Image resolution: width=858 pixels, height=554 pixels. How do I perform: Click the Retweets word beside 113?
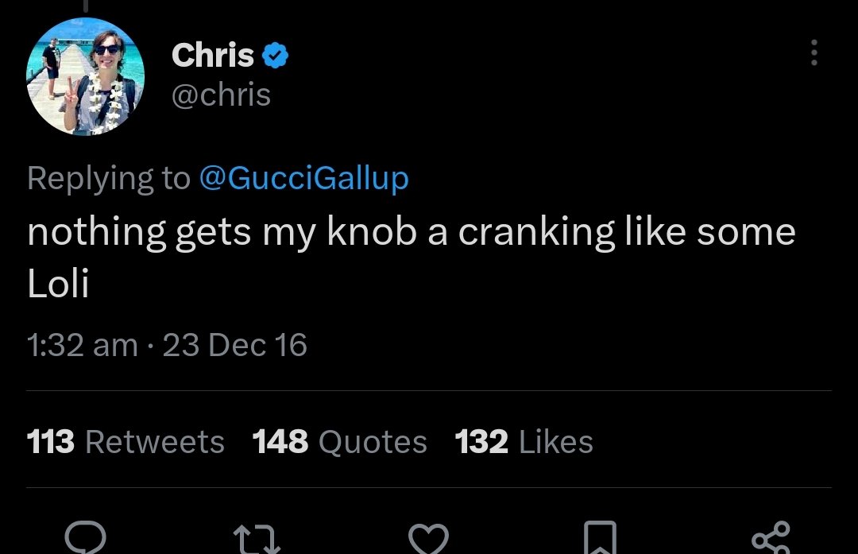click(154, 442)
